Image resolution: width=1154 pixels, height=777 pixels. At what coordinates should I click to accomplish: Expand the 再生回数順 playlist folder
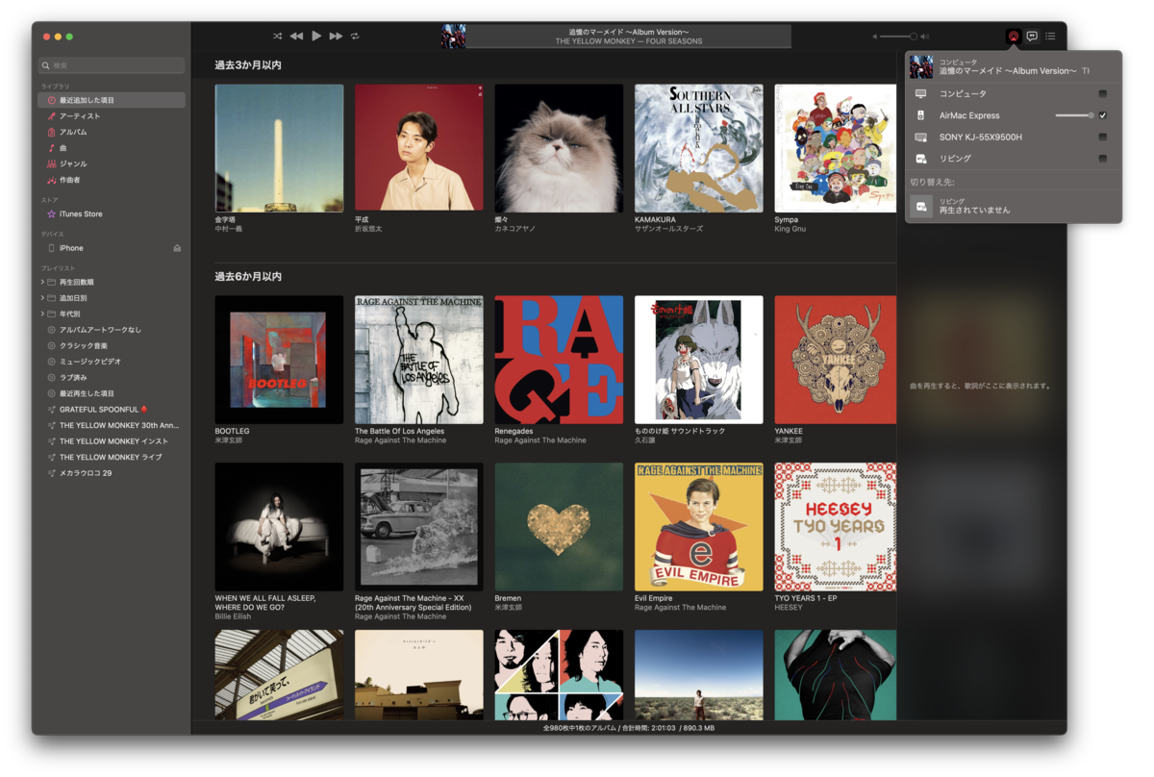point(42,282)
